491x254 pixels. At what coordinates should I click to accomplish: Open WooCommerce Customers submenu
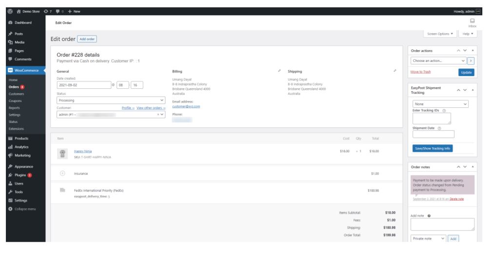(16, 94)
